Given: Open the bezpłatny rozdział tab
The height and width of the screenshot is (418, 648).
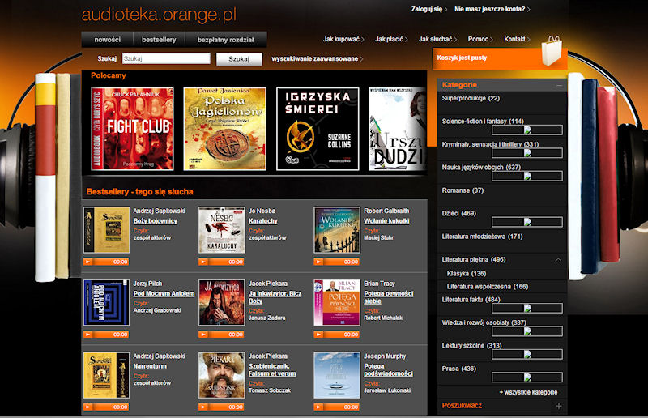Looking at the screenshot, I should click(226, 40).
